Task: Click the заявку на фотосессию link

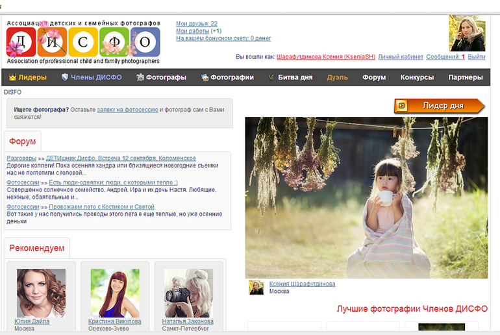Action: click(127, 110)
